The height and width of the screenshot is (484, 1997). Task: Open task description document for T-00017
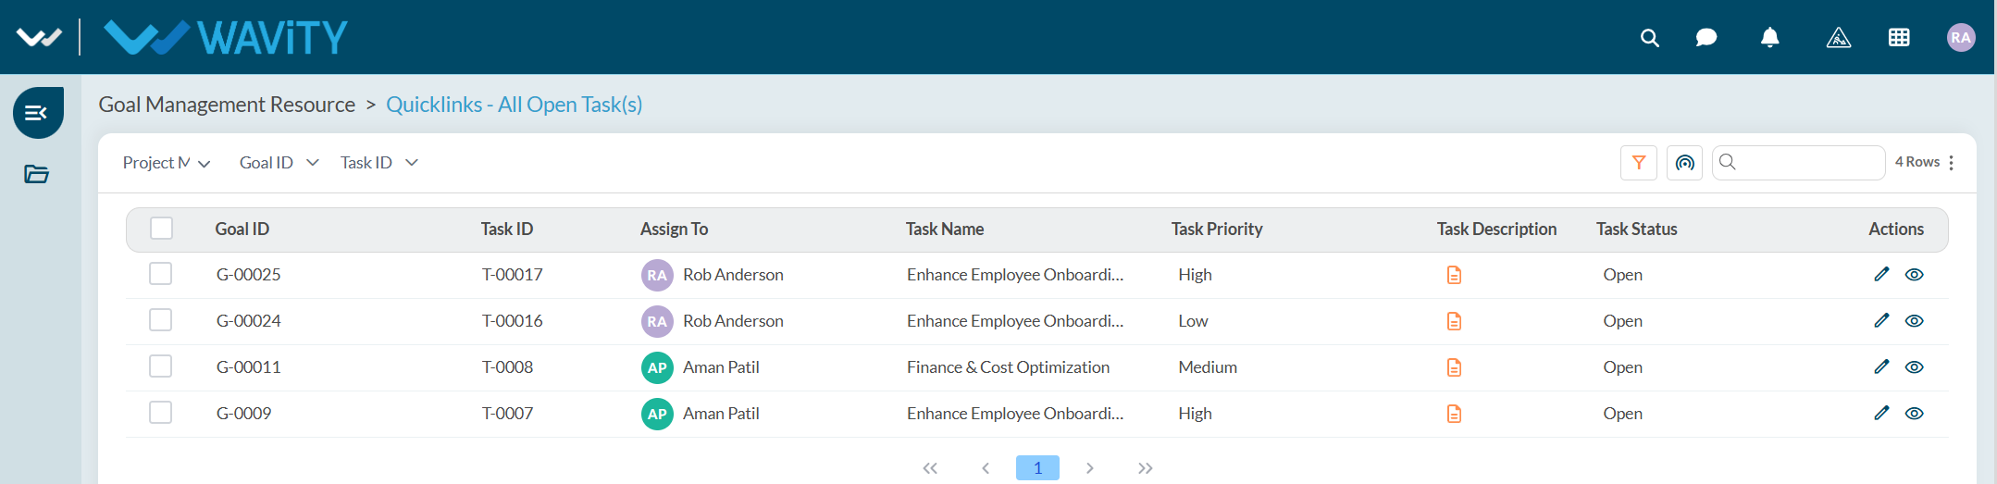(x=1454, y=275)
